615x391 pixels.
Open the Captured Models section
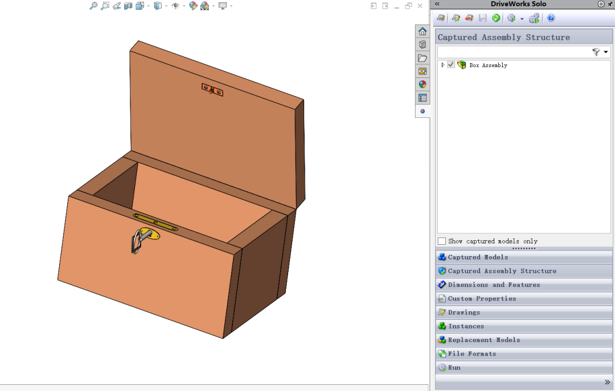[x=524, y=257]
